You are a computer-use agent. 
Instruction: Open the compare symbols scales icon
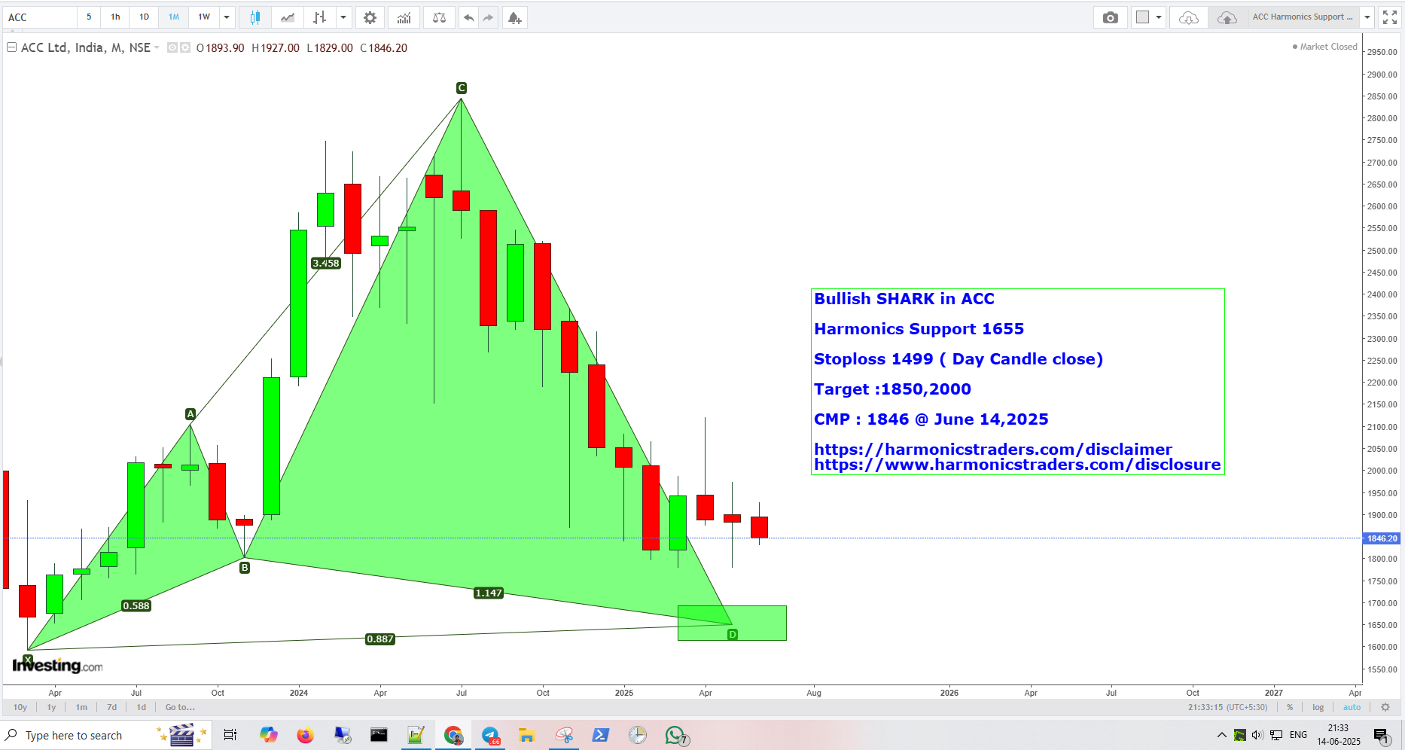pyautogui.click(x=439, y=17)
